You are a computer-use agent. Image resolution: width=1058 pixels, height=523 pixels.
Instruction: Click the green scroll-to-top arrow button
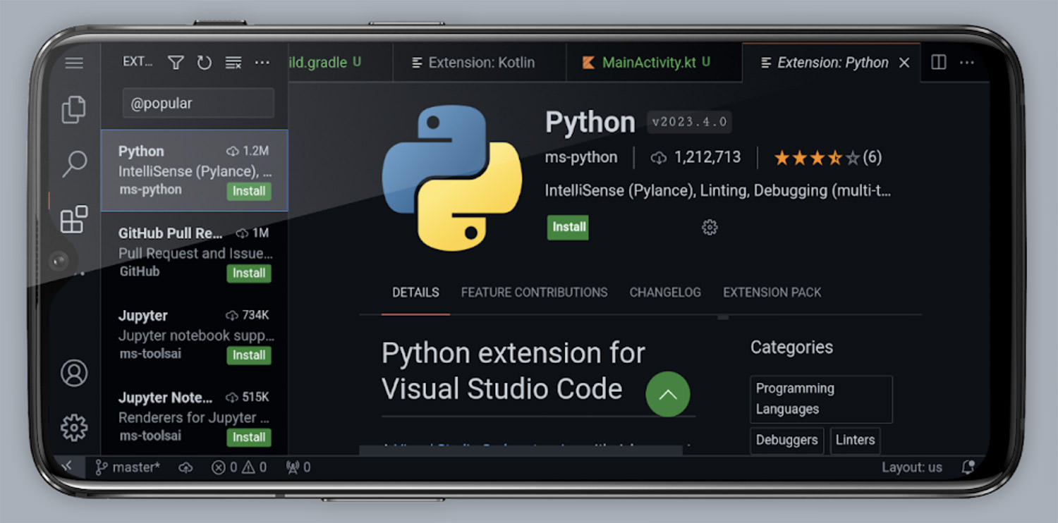point(667,394)
